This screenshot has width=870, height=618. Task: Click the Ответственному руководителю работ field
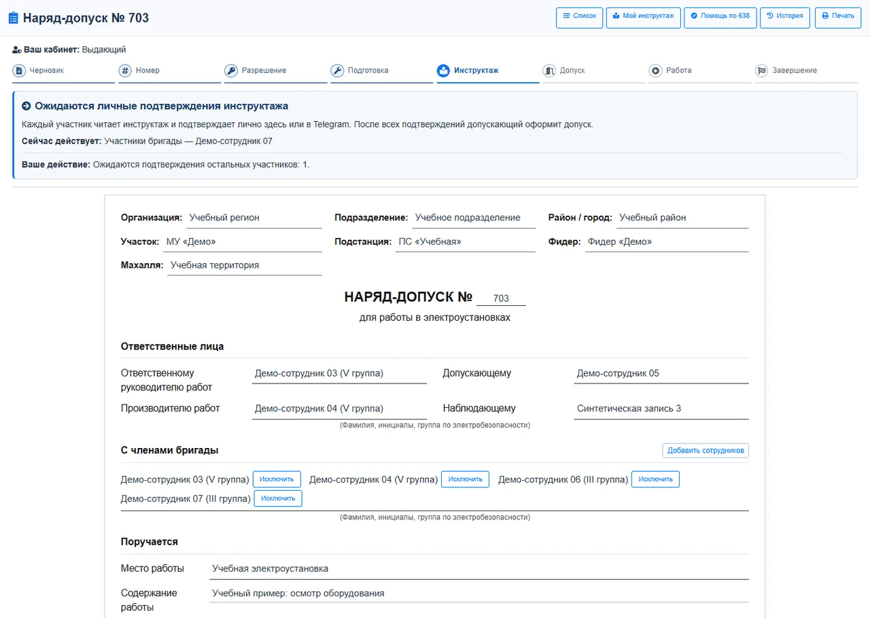pos(339,374)
